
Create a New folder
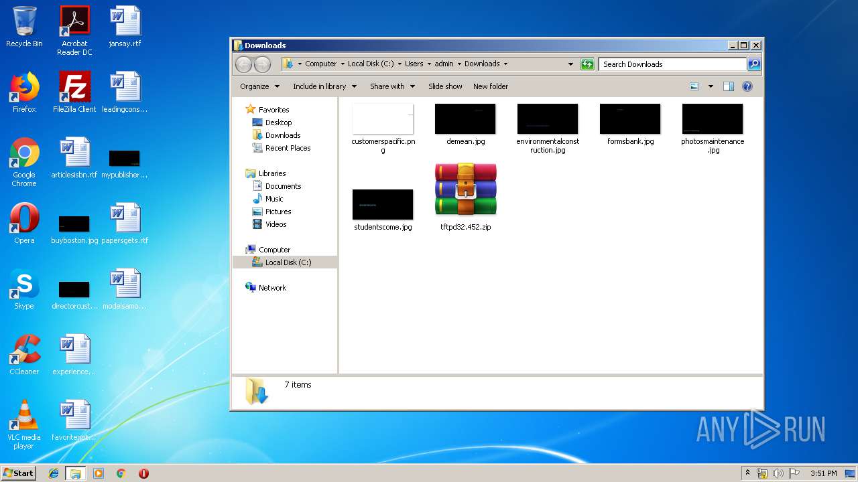click(x=491, y=86)
